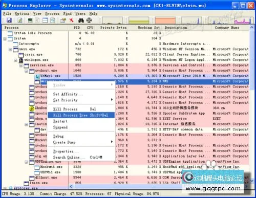Viewport: 256px width, 198px height.
Task: Click the vertical scrollbar up arrow
Action: pos(252,27)
